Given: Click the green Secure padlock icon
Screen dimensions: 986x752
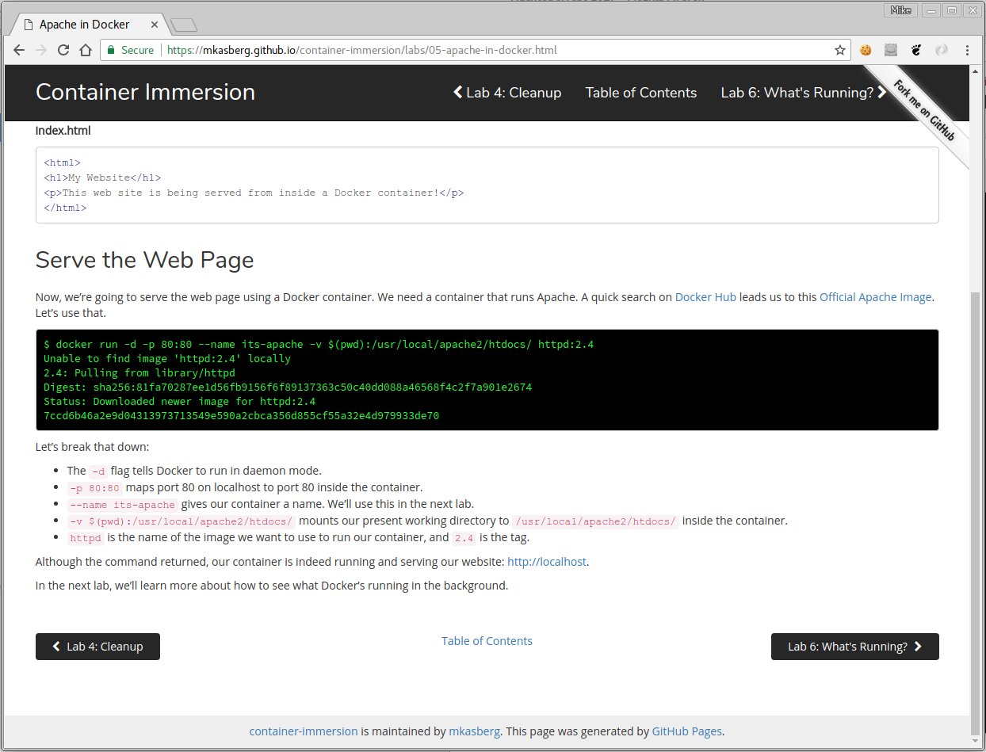Looking at the screenshot, I should [112, 50].
